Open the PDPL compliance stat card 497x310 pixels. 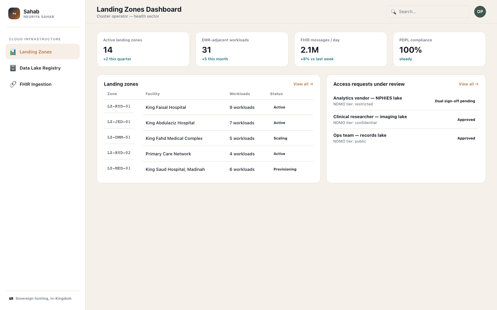click(x=439, y=49)
